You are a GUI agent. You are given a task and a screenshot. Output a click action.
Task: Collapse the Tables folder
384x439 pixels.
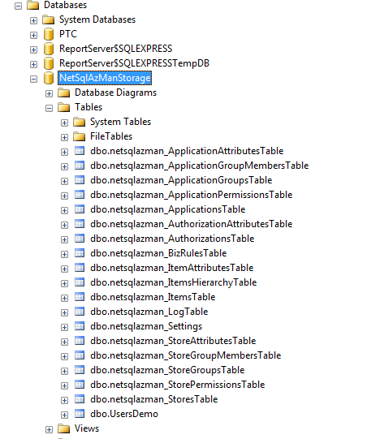pos(49,108)
